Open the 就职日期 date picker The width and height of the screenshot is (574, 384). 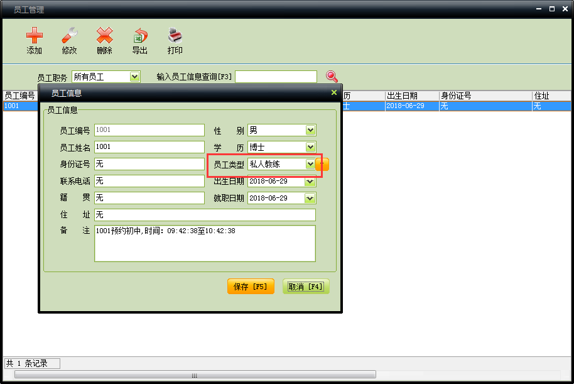tap(310, 198)
